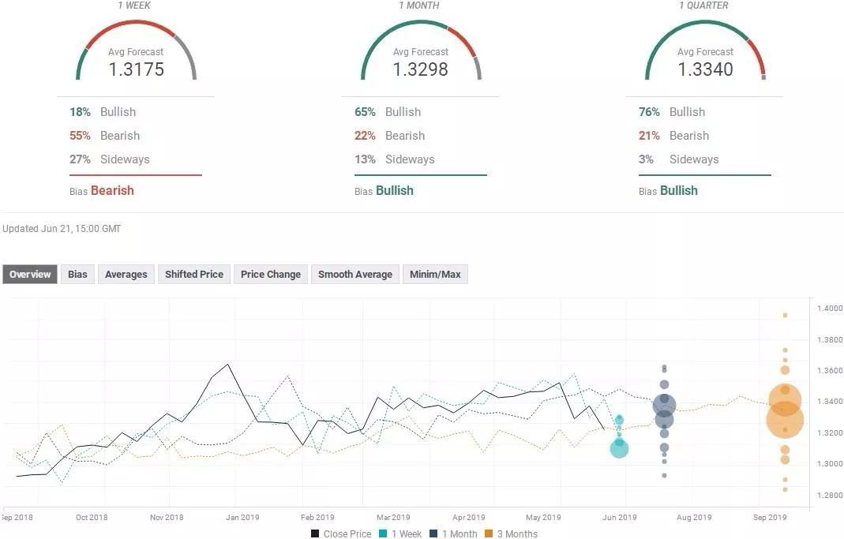Click the largest orange 3 Months bubble

coord(785,419)
